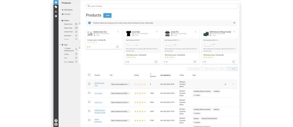This screenshot has height=127, width=293.
Task: Click the pencil edit icon for Bentley Home Test
Action: click(x=225, y=84)
